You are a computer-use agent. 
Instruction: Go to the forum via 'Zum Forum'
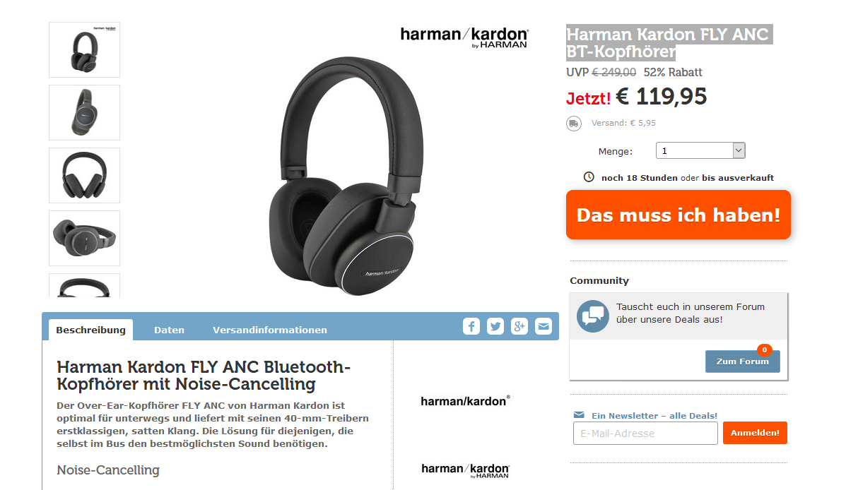(742, 361)
